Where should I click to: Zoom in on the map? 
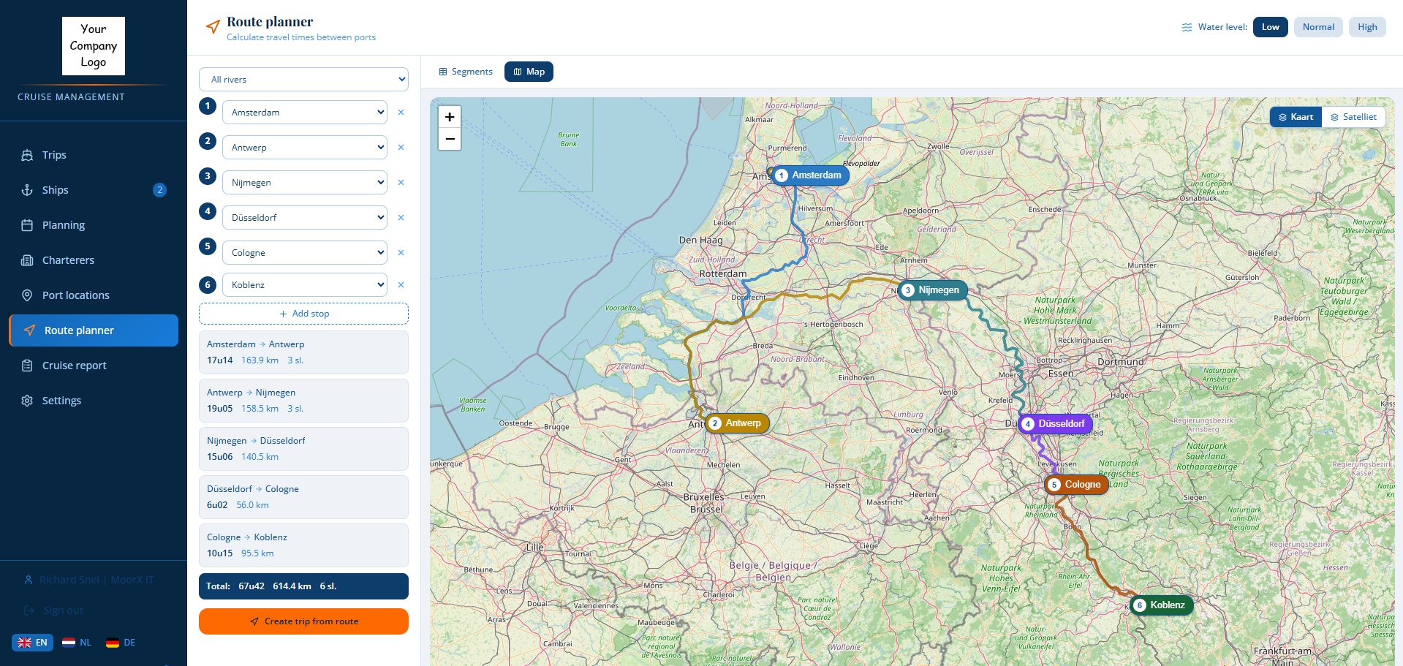click(450, 117)
